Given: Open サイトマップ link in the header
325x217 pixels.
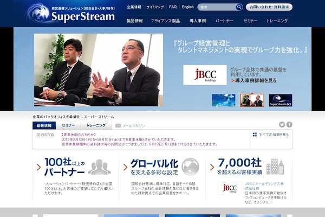Looking at the screenshot, I should (x=155, y=7).
